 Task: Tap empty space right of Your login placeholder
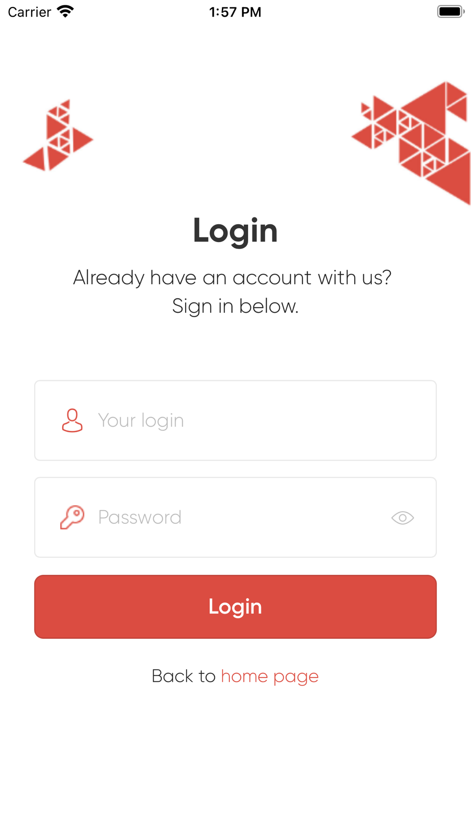click(306, 420)
